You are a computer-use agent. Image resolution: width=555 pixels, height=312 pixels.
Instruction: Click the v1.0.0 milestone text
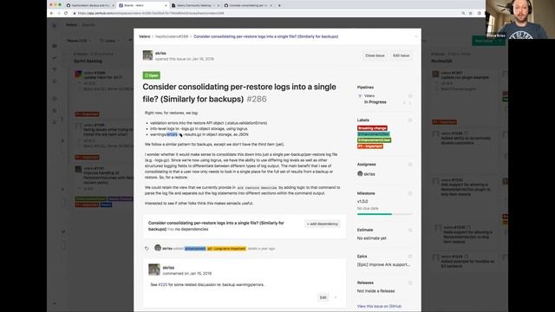coord(362,201)
